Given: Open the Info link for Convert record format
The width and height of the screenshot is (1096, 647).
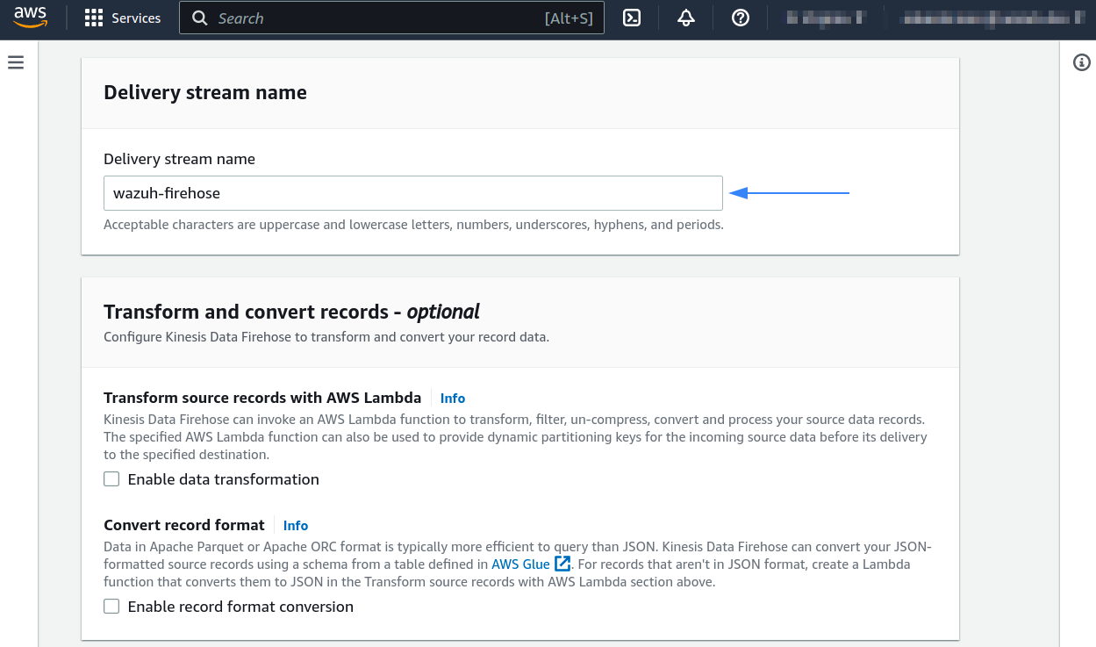Looking at the screenshot, I should coord(296,526).
